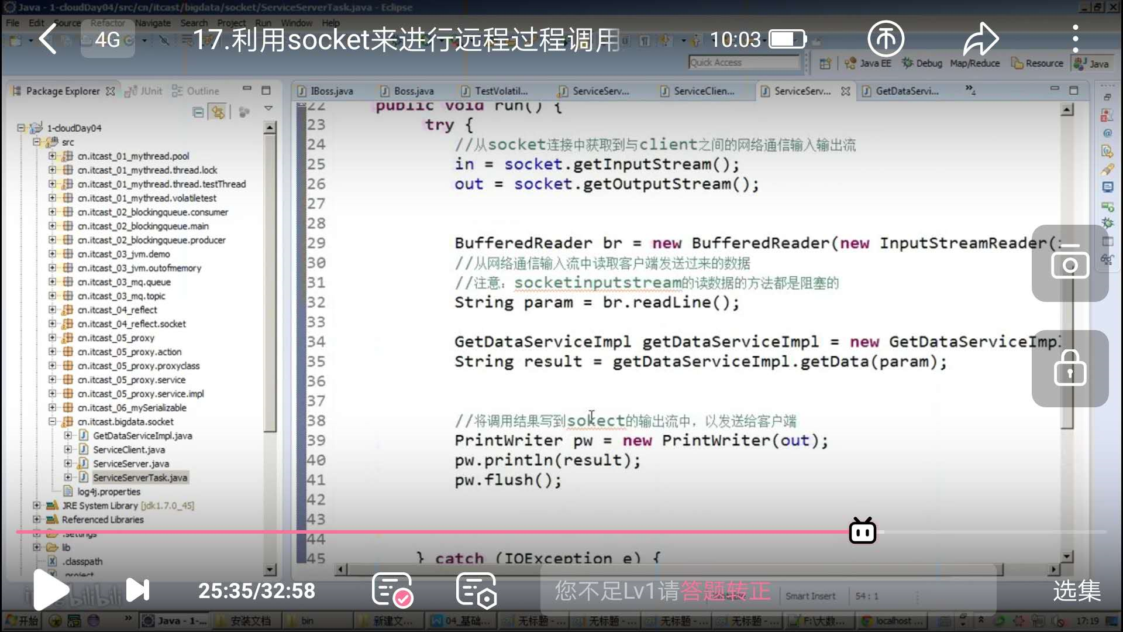Open the File menu
This screenshot has height=632, width=1123.
(12, 23)
